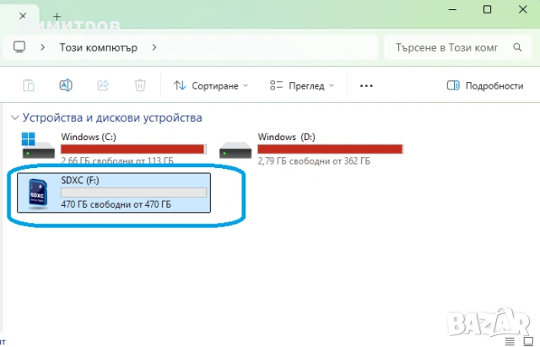Image resolution: width=540 pixels, height=347 pixels.
Task: Click '470 ГБ свободни от 470 ГБ' text
Action: 116,204
